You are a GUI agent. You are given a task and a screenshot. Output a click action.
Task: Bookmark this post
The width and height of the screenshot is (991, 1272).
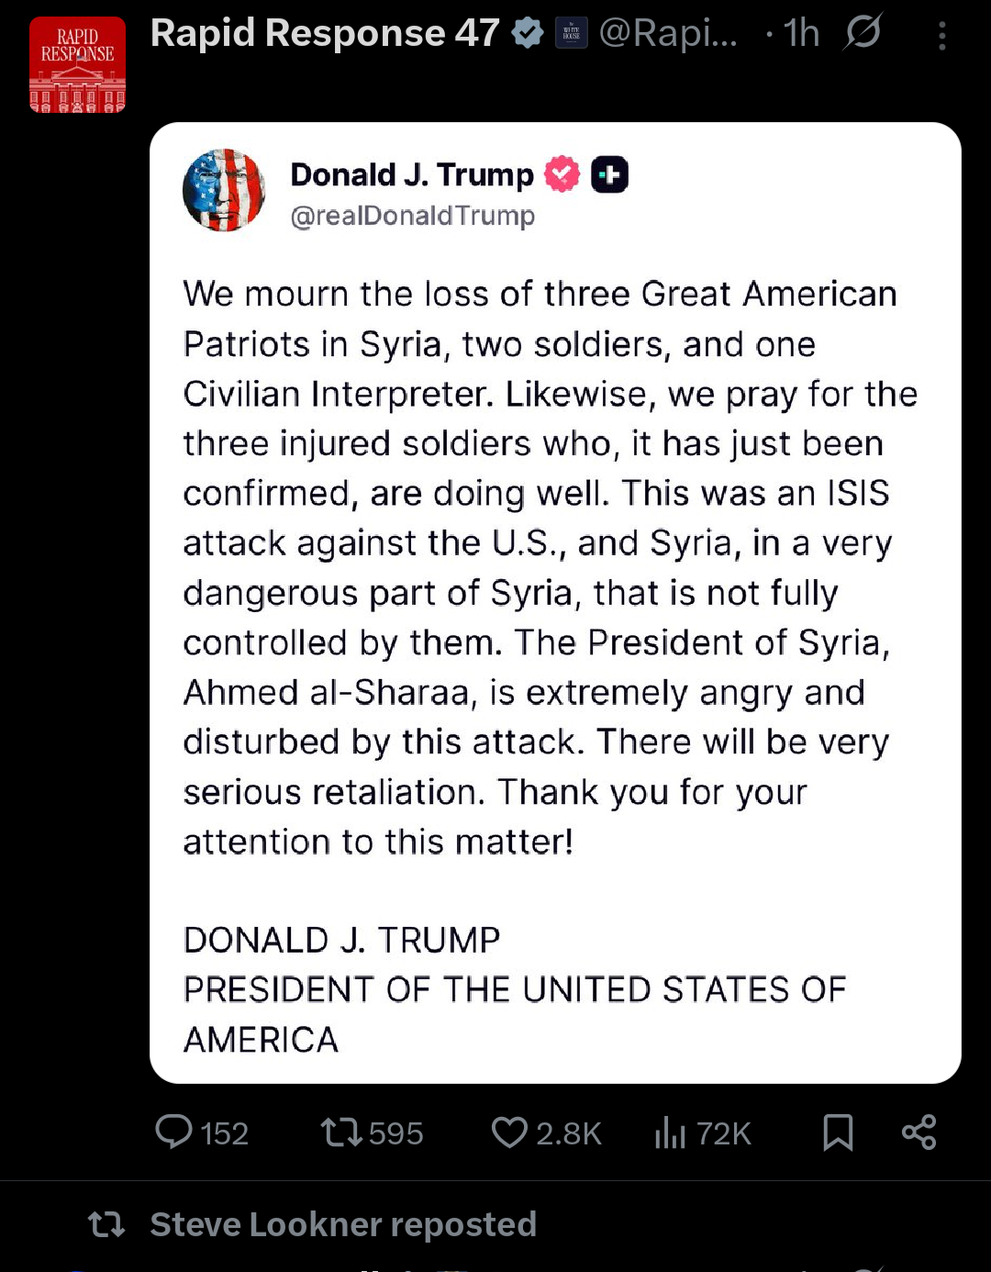tap(838, 1133)
